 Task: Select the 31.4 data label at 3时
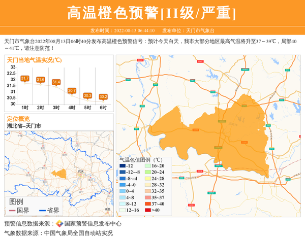click(x=56, y=82)
